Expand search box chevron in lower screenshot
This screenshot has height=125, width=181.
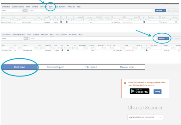(155, 39)
